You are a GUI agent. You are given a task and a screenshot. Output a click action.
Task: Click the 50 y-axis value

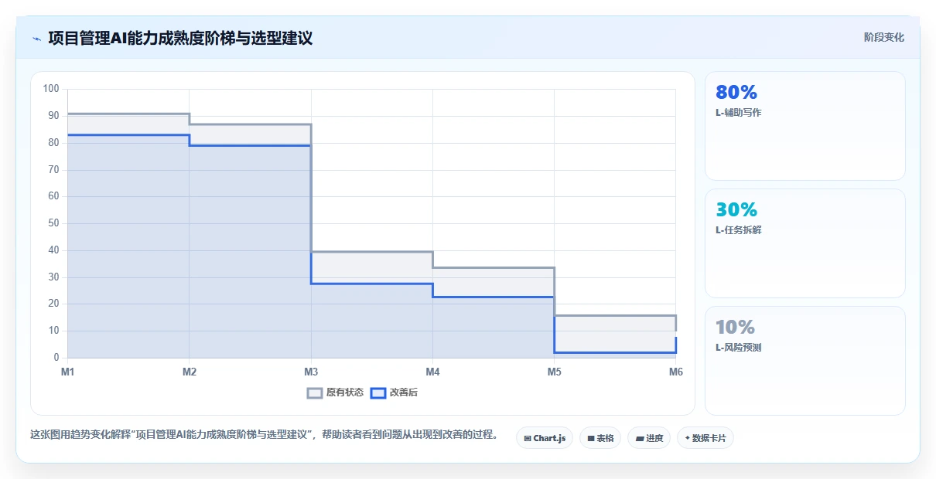(53, 223)
